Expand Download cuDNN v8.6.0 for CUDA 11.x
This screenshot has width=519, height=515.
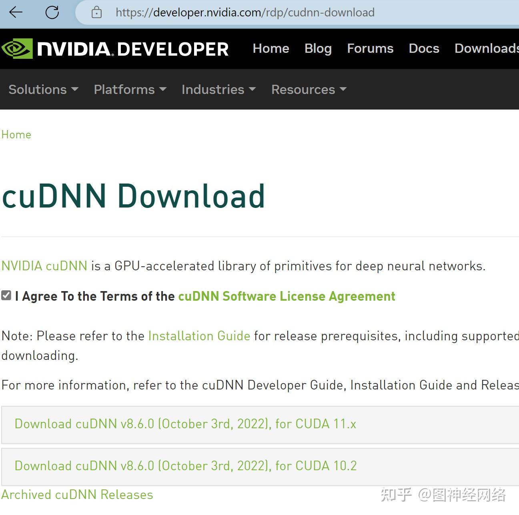tap(185, 424)
